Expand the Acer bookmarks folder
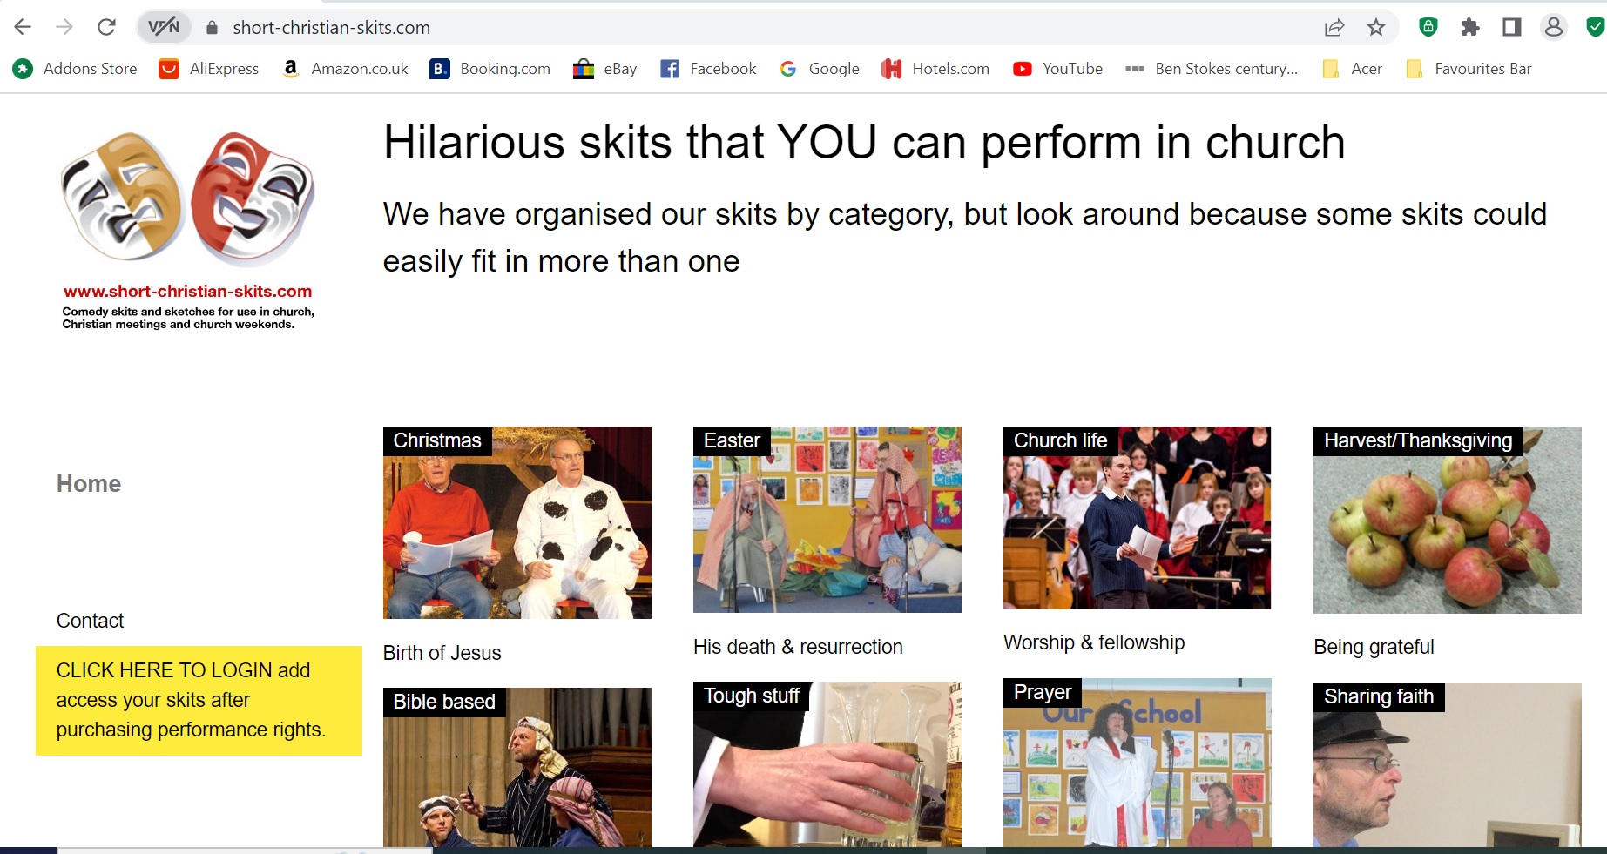Viewport: 1607px width, 854px height. 1352,69
